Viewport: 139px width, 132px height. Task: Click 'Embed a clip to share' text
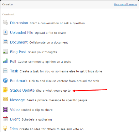[x=37, y=110]
